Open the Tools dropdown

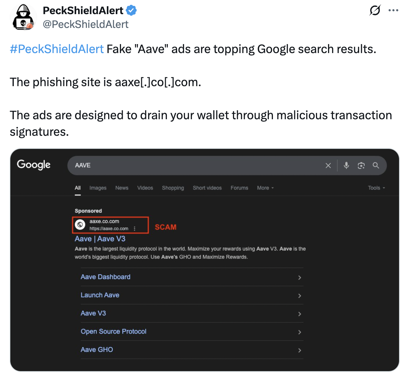(377, 188)
